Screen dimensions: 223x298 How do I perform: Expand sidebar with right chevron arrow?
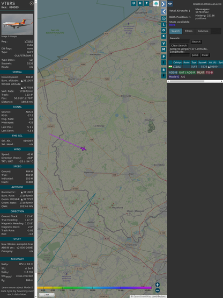point(163,4)
